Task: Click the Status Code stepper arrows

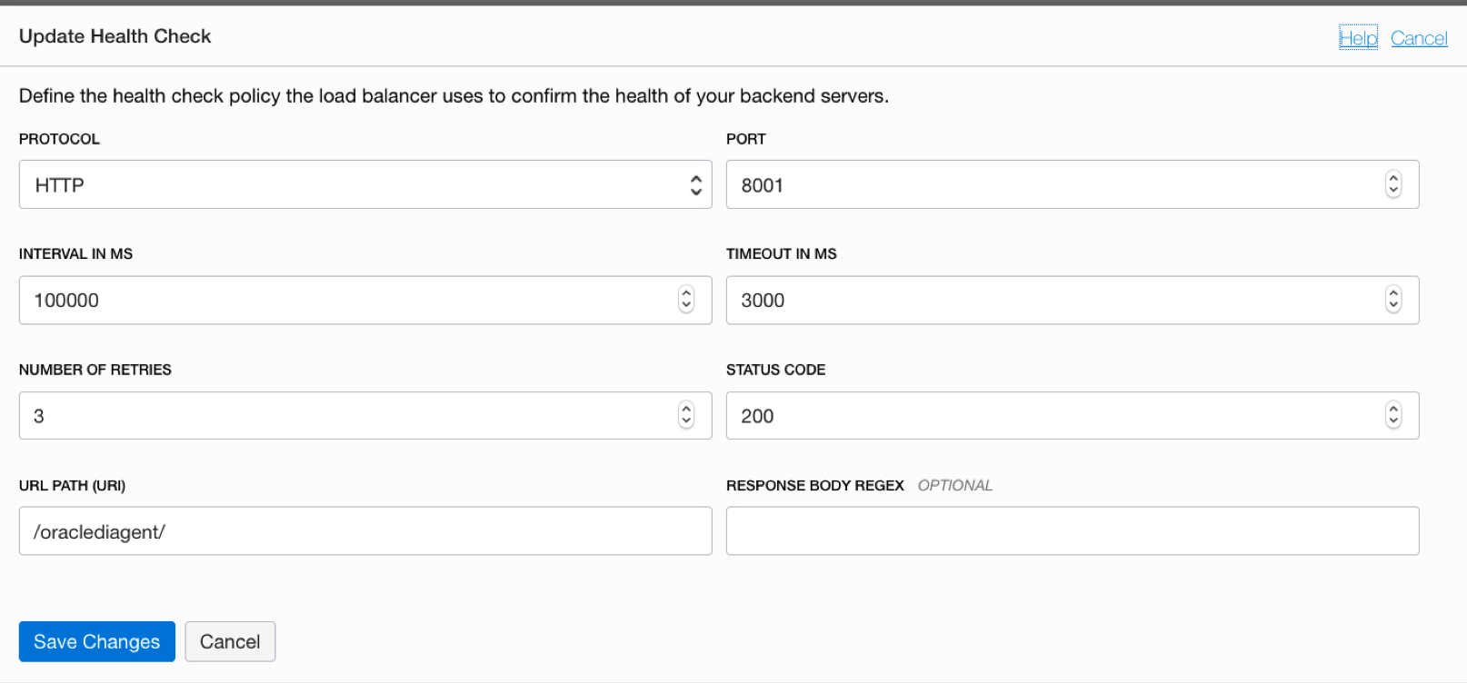Action: tap(1393, 415)
